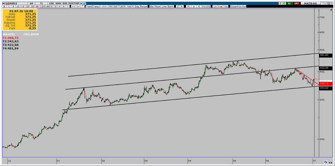Click the SYM button
The image size is (335, 166).
[71, 3]
